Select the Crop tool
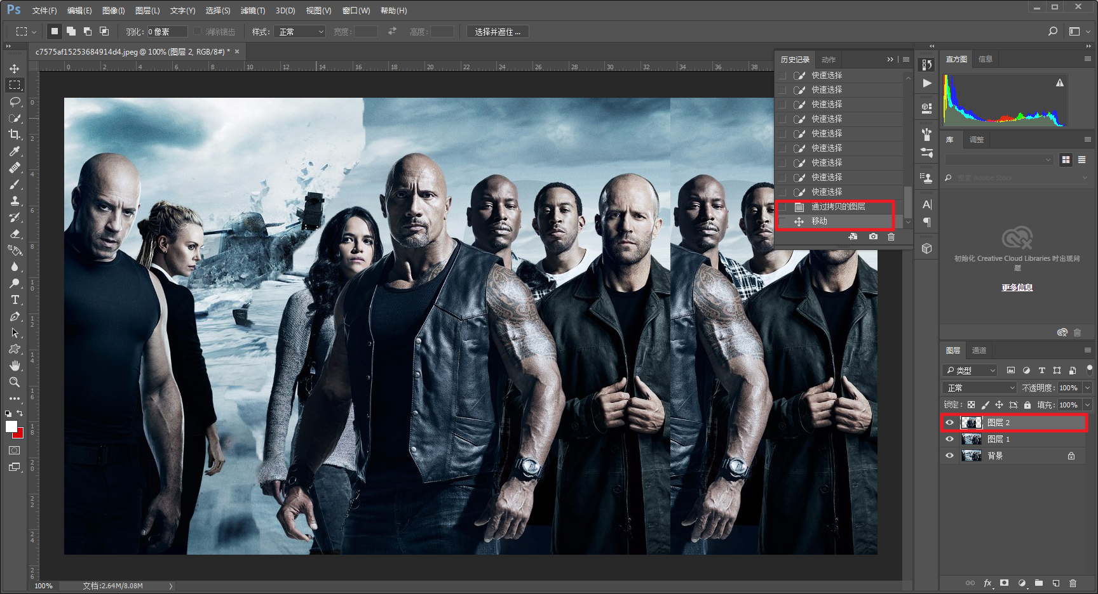Image resolution: width=1098 pixels, height=594 pixels. 14,135
